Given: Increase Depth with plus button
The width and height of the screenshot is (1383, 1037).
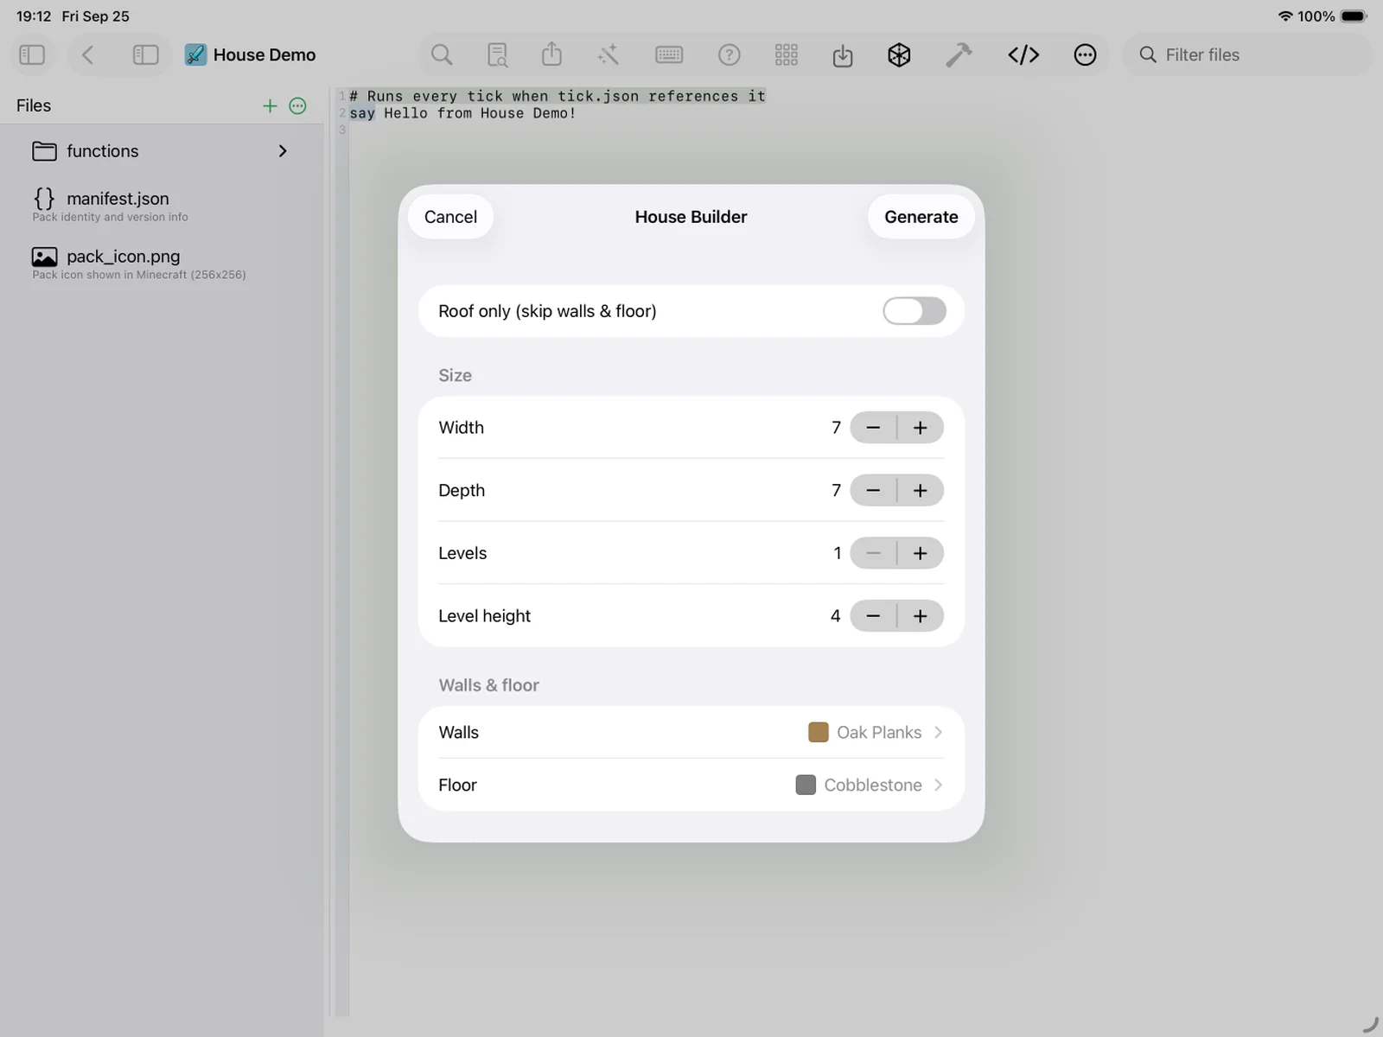Looking at the screenshot, I should tap(921, 491).
